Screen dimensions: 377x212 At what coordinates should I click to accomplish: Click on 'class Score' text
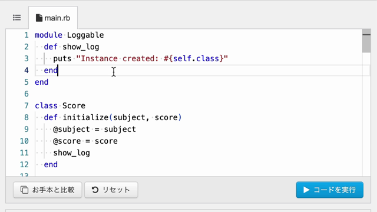60,106
